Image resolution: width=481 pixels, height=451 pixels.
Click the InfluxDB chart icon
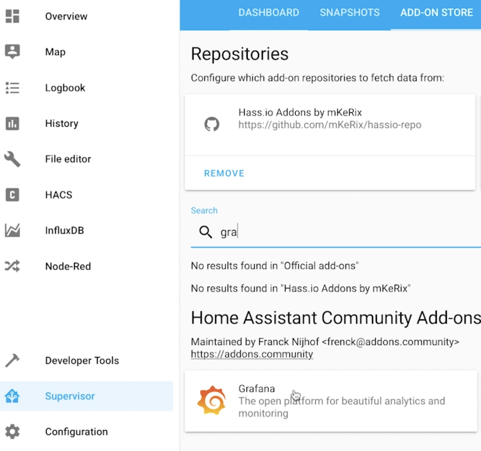12,230
